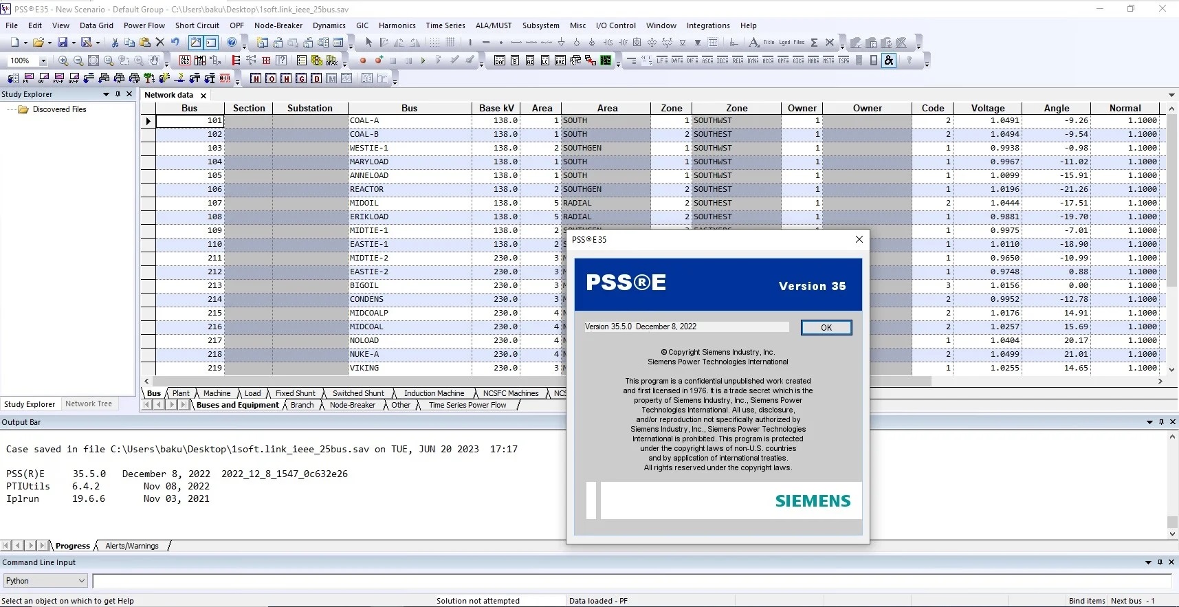The width and height of the screenshot is (1179, 607).
Task: Click the command line input field
Action: coord(632,581)
